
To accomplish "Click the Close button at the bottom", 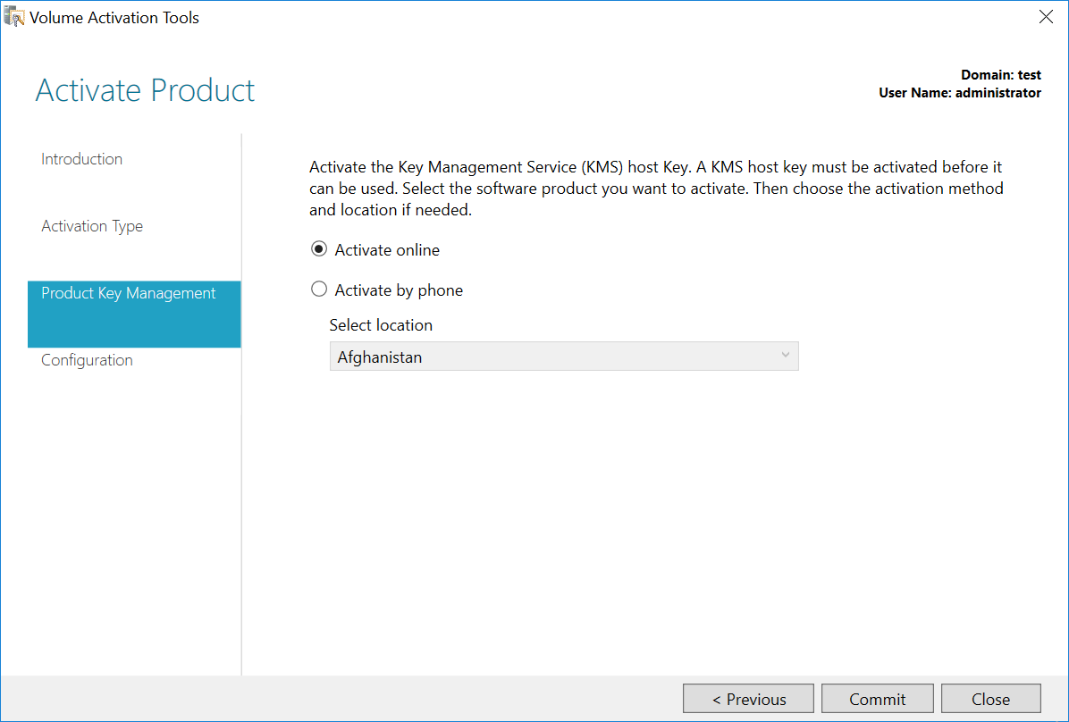I will pyautogui.click(x=991, y=699).
